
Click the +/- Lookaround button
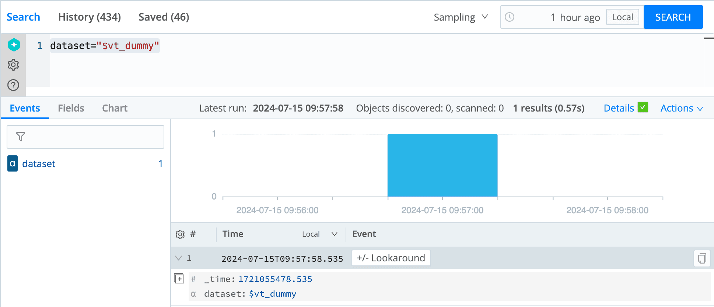(x=391, y=258)
